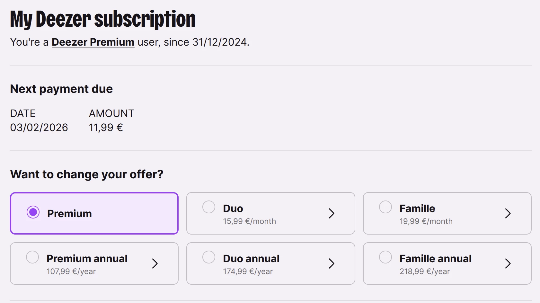Click the 15,99 €/month price label
This screenshot has height=303, width=540.
pos(249,221)
